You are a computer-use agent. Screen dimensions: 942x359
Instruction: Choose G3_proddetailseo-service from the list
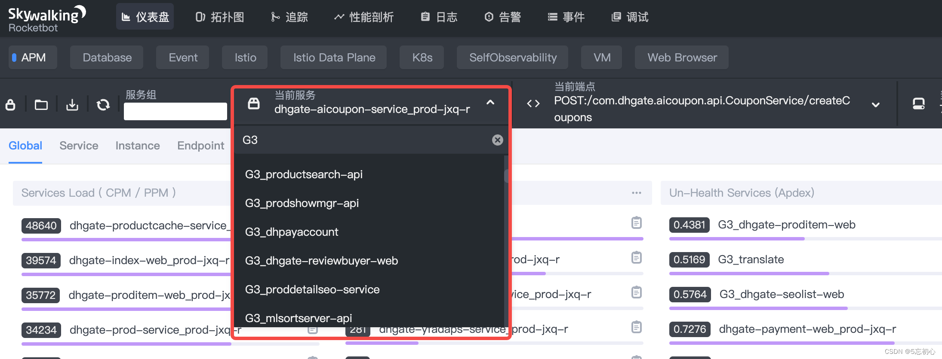312,289
